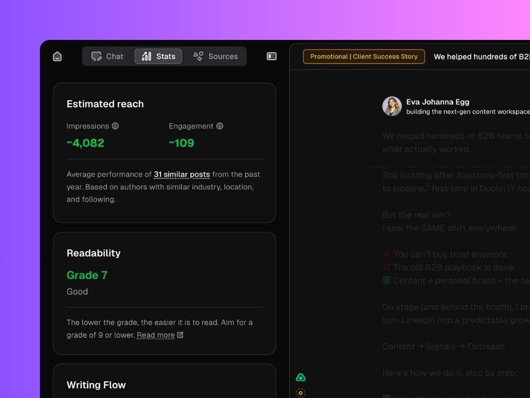The height and width of the screenshot is (398, 530).
Task: Click the post title starting We helped hundreds
Action: pos(482,56)
